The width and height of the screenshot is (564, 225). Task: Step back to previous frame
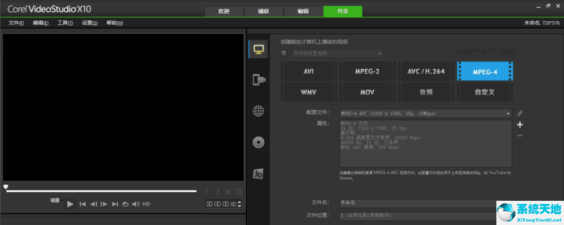94,204
